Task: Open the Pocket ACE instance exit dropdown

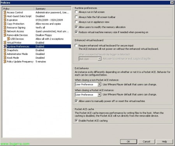Action: 99,95
